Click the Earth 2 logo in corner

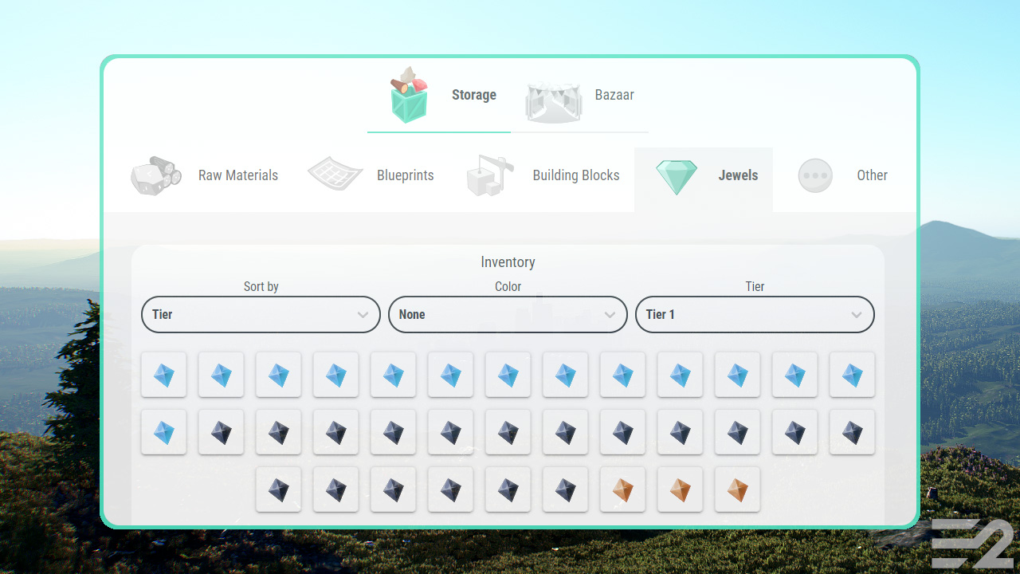[x=972, y=544]
